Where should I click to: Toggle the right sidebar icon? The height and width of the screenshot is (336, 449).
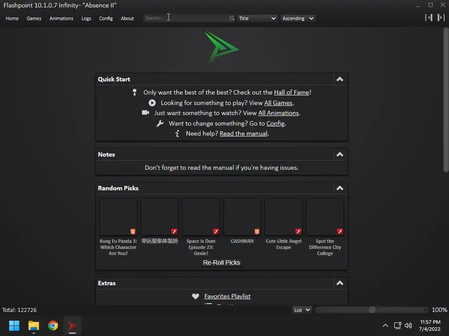click(441, 17)
